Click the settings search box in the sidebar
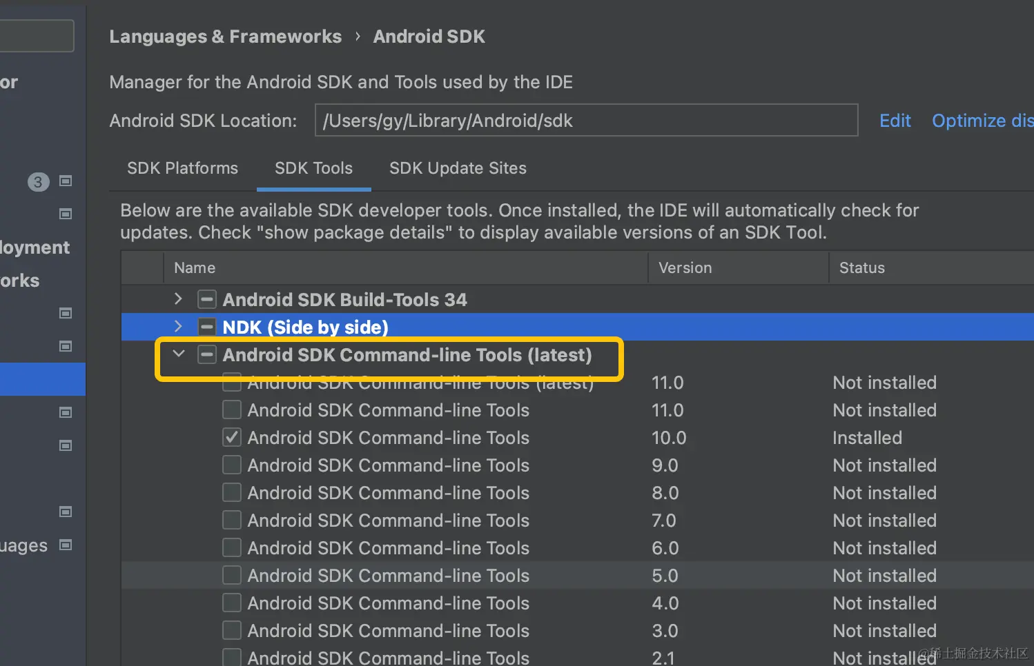 [37, 36]
